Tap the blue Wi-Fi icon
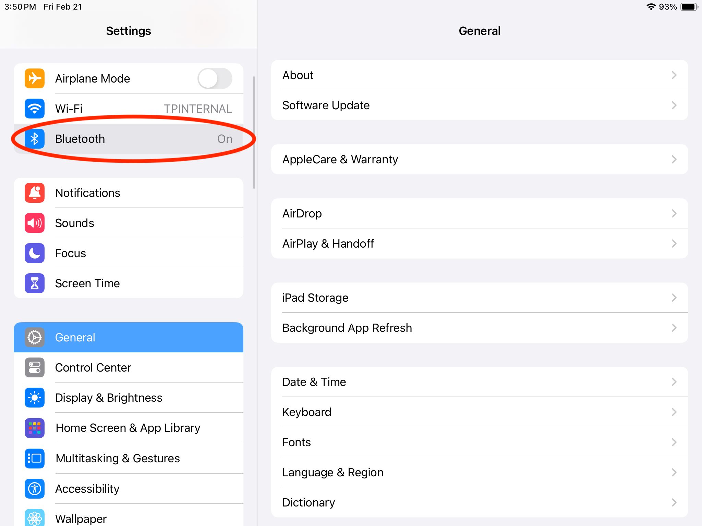 tap(35, 109)
